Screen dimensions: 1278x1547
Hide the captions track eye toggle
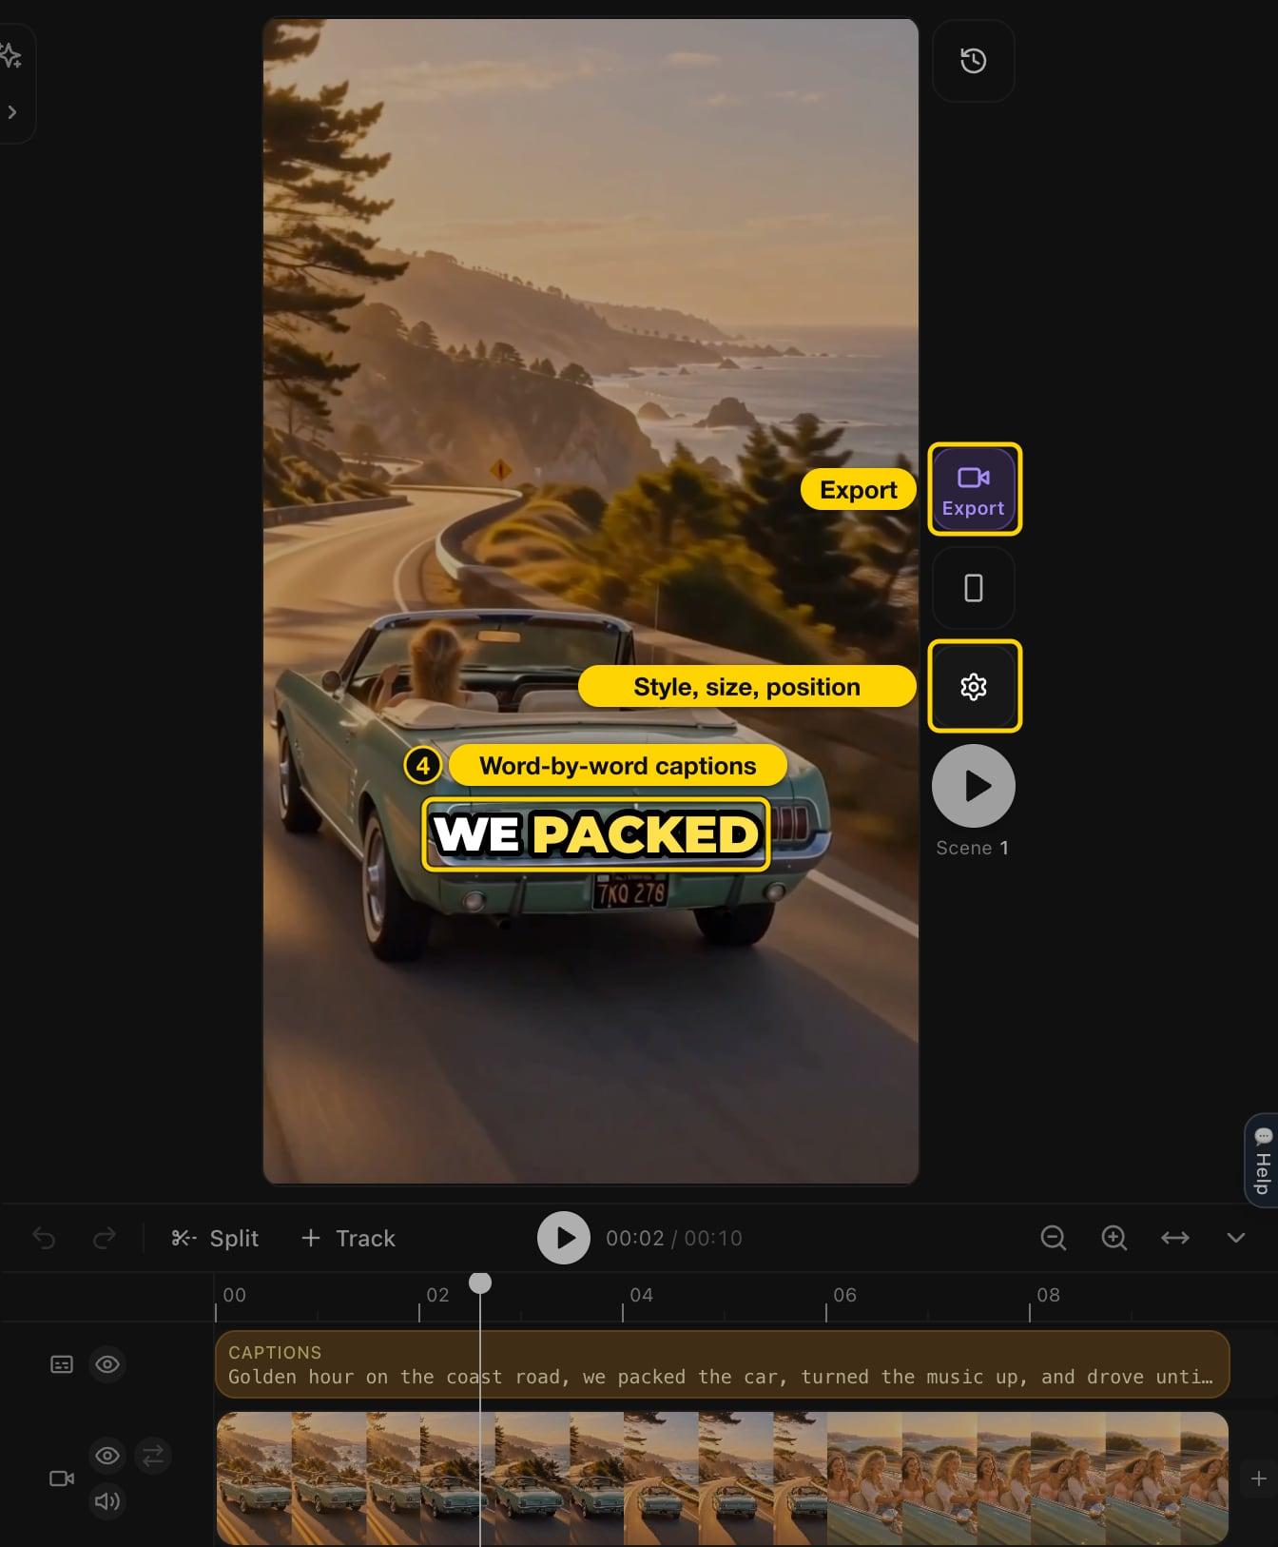click(107, 1364)
